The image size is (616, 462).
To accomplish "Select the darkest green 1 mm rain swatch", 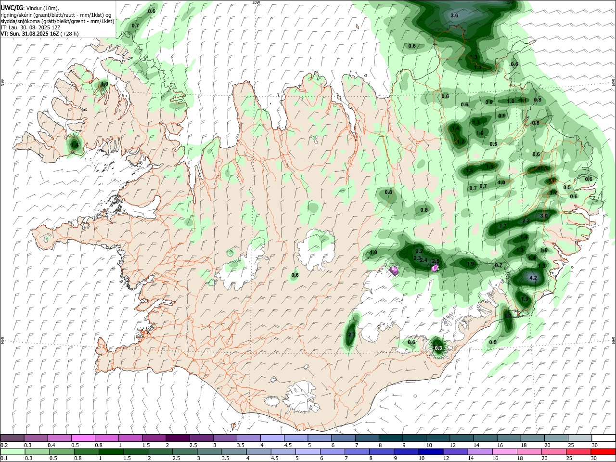I will [x=112, y=452].
